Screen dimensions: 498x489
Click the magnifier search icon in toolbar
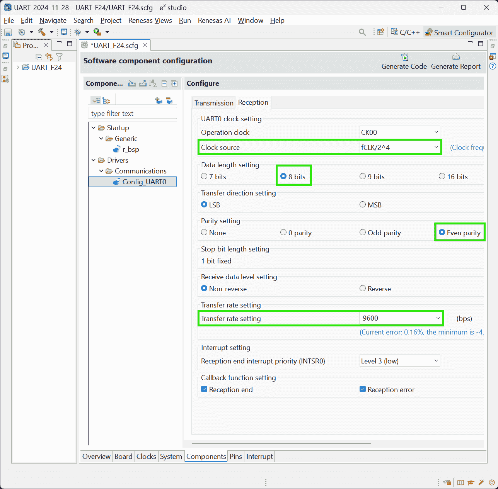(362, 32)
